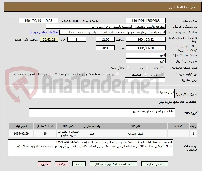Click the delivery province field البرز
202x171 pixels.
point(145,55)
